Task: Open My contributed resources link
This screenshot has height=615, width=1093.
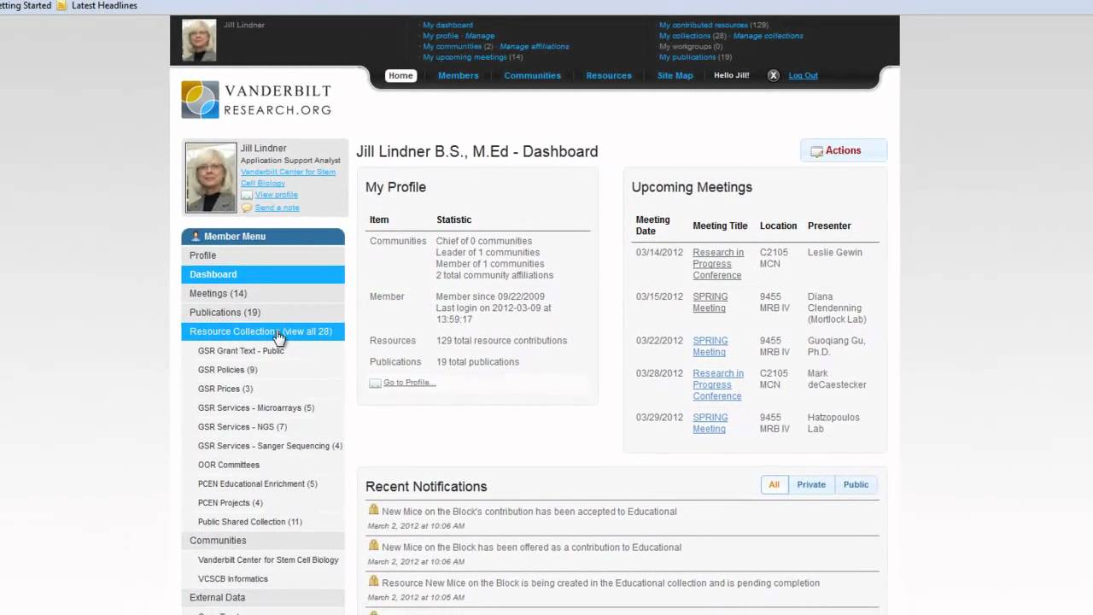Action: click(704, 25)
